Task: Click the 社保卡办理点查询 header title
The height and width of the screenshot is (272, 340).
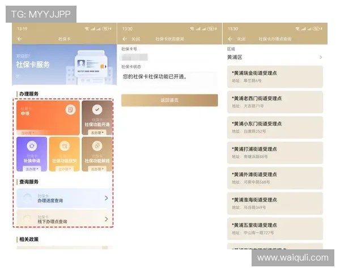Action: [275, 39]
